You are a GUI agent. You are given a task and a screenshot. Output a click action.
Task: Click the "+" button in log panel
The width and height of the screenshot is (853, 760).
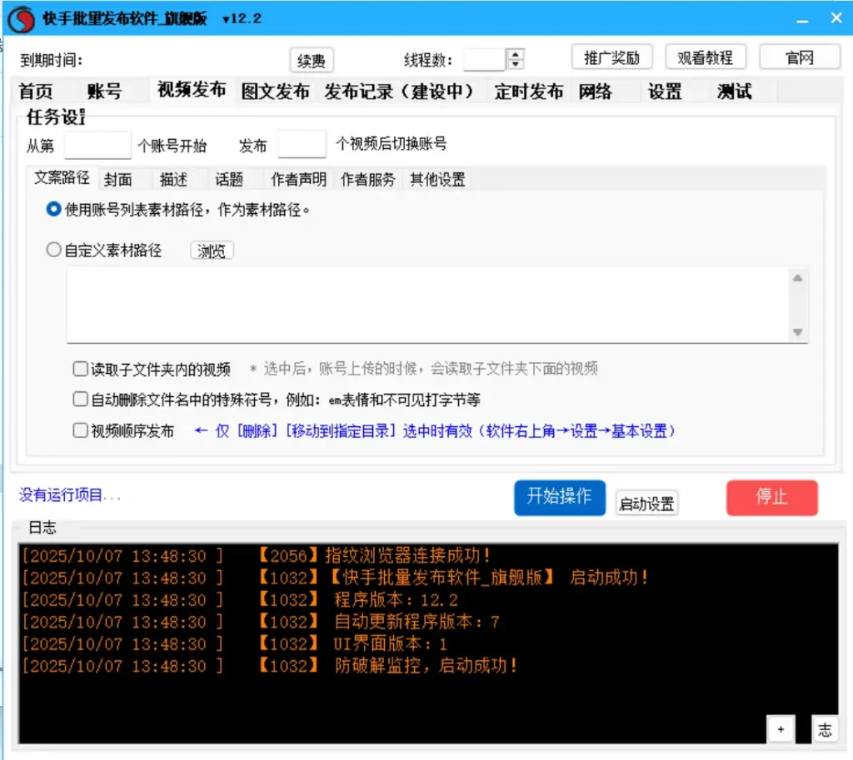click(781, 729)
